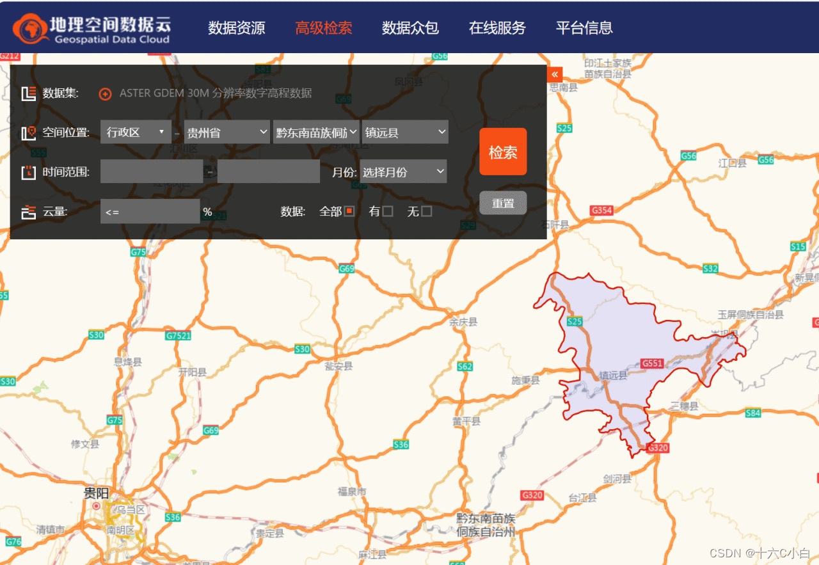819x565 pixels.
Task: Click the 清镇市 label on map
Action: click(x=50, y=530)
